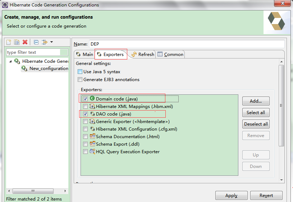
Task: Click the filter configurations toolbar icon
Action: coord(45,42)
